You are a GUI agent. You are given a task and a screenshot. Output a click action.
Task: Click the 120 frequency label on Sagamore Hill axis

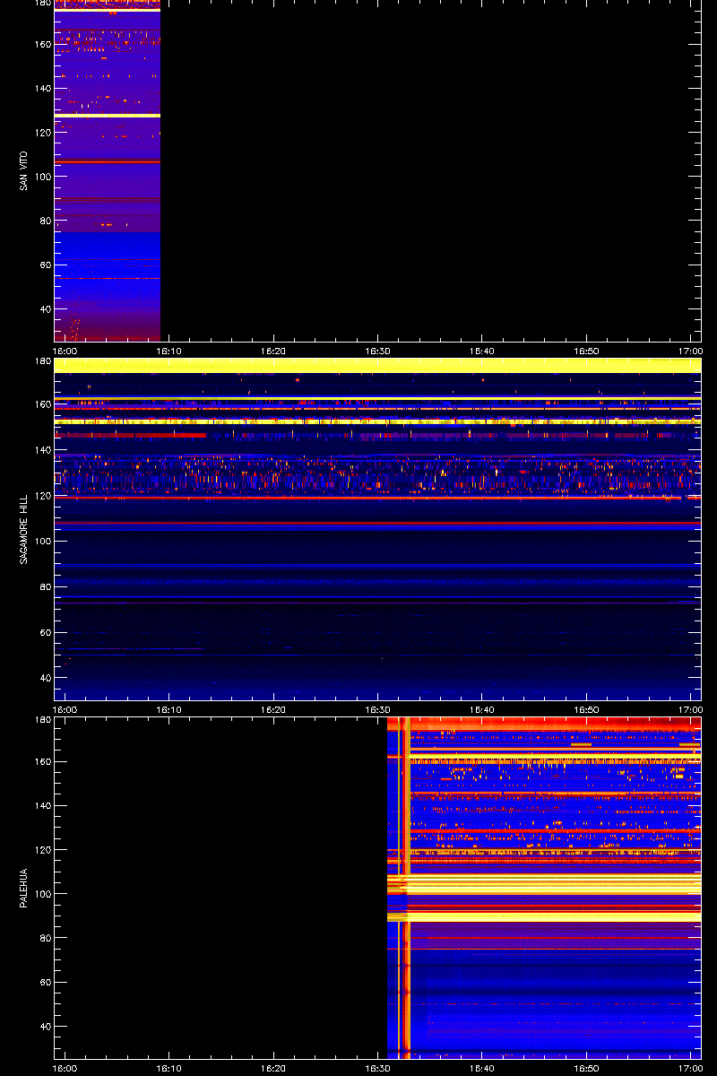pos(43,496)
